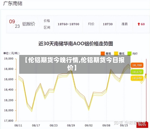The width and height of the screenshot is (150, 129).
Task: Click the chart title 近30天南储华南AOO铝价格走势图
Action: point(76,44)
